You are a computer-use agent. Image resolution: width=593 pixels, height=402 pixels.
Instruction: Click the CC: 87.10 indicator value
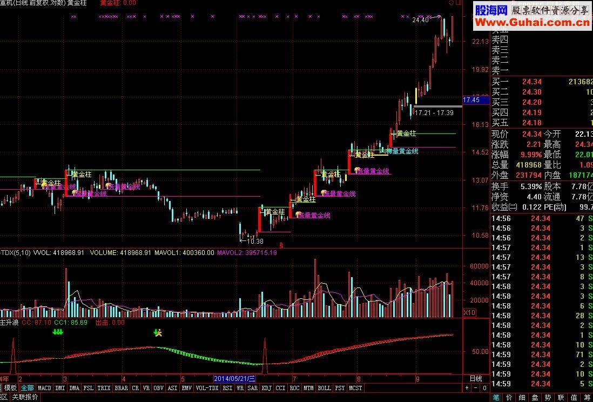36,323
